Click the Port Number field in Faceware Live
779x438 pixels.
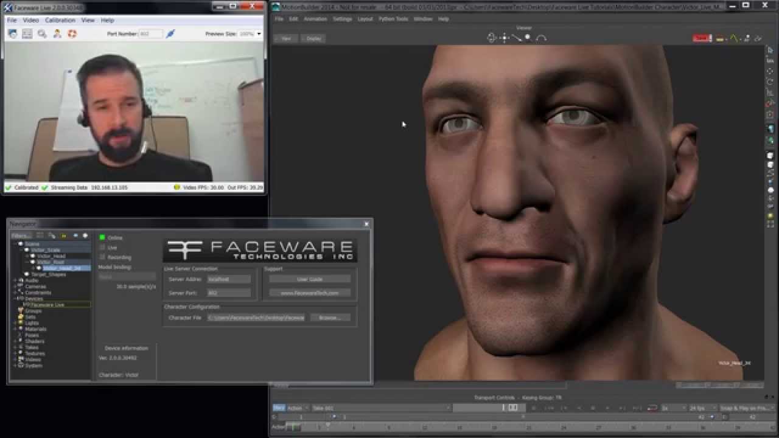[151, 34]
